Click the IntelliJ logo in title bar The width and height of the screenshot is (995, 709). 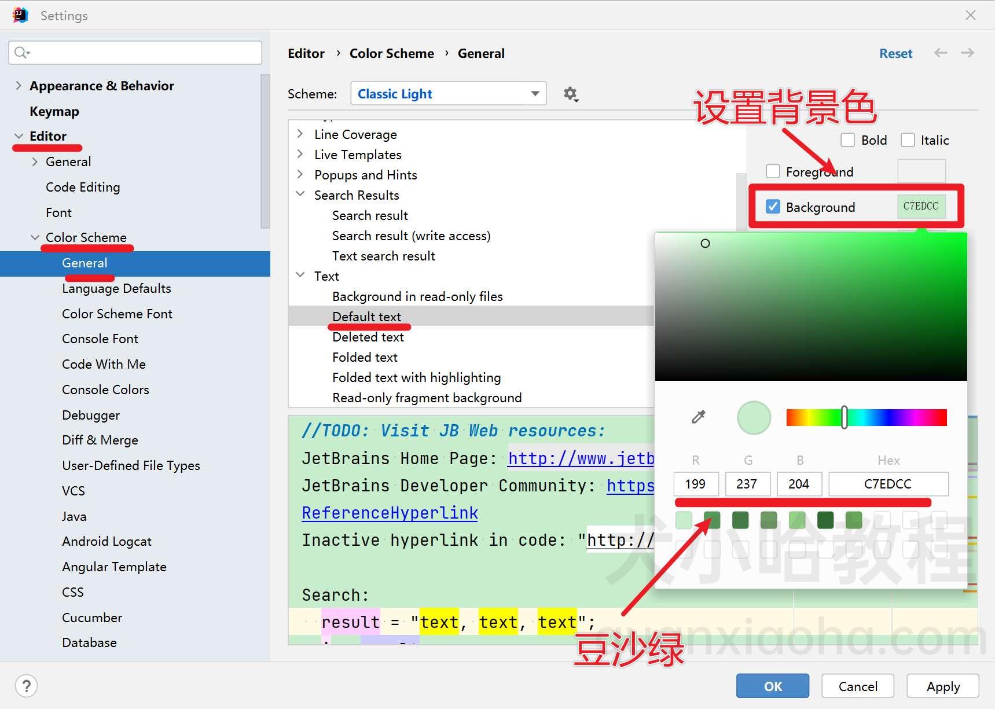pos(20,15)
